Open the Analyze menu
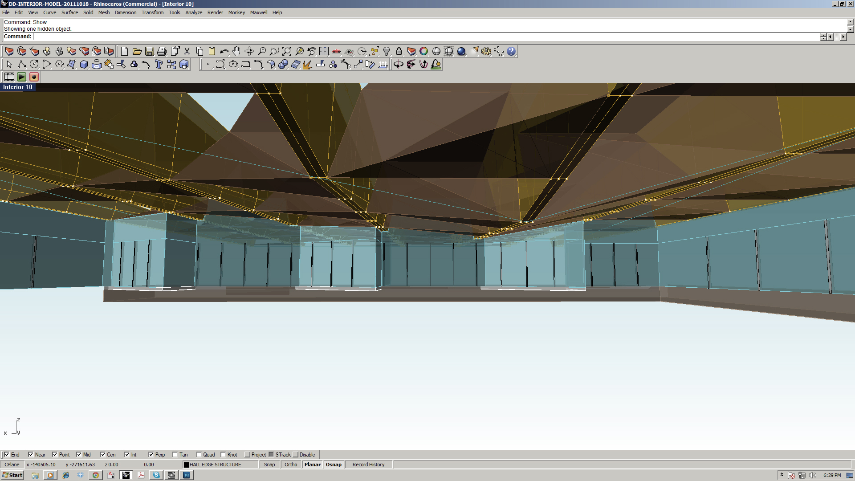The image size is (855, 481). pos(194,12)
